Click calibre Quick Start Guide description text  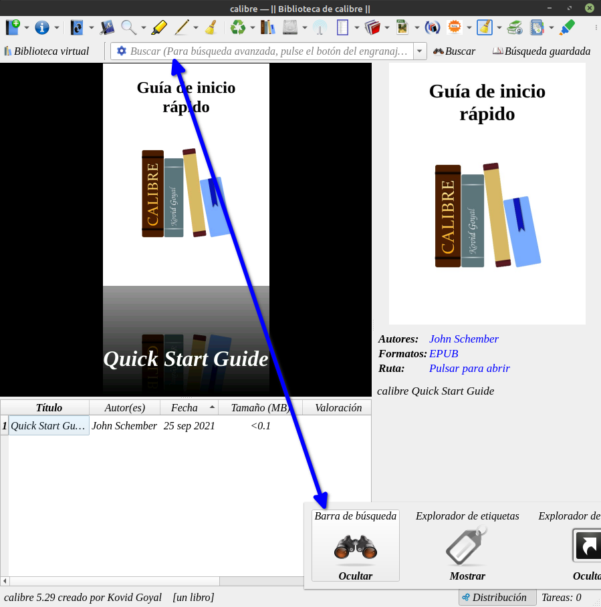click(435, 391)
